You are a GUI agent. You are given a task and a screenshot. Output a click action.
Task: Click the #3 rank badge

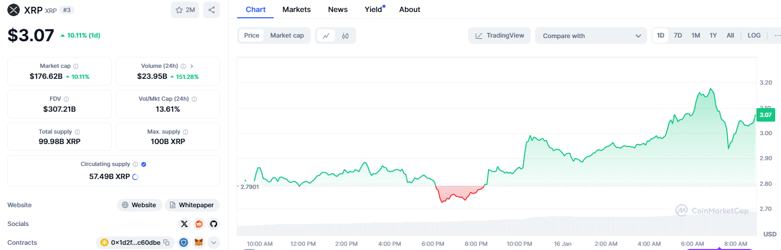tap(67, 10)
